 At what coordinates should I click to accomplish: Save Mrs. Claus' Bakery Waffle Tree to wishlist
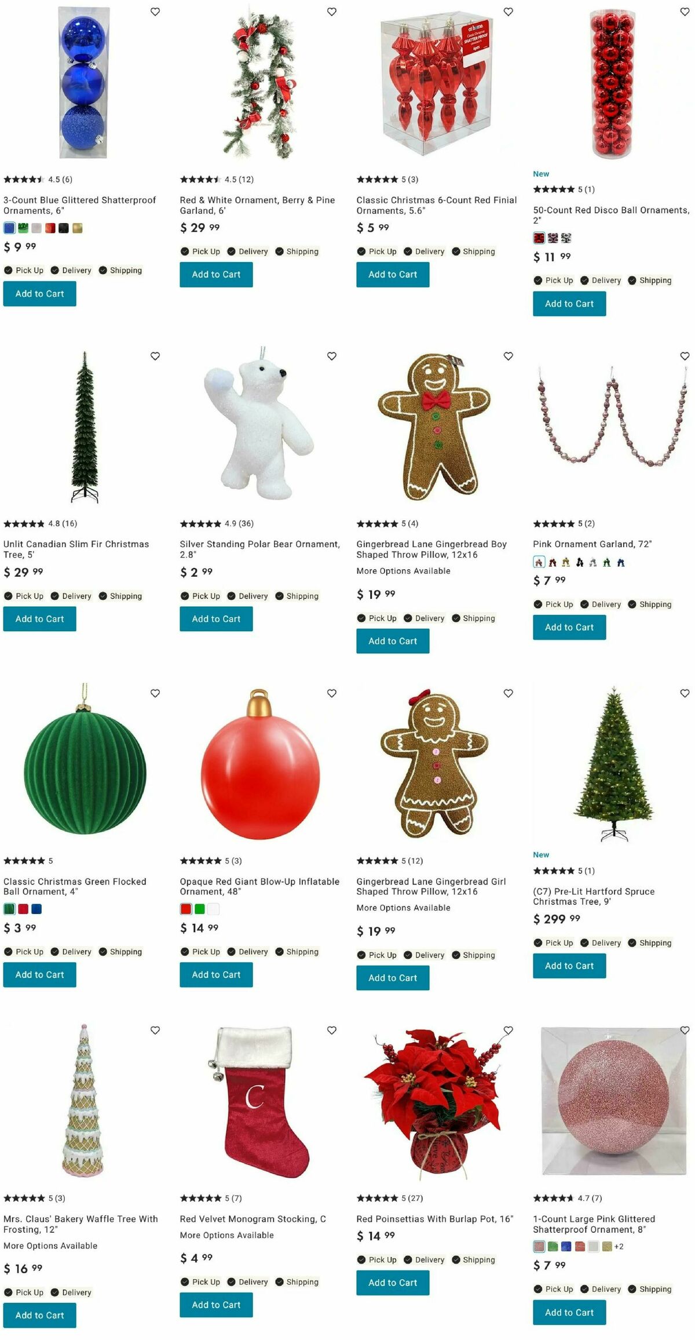[x=155, y=1031]
